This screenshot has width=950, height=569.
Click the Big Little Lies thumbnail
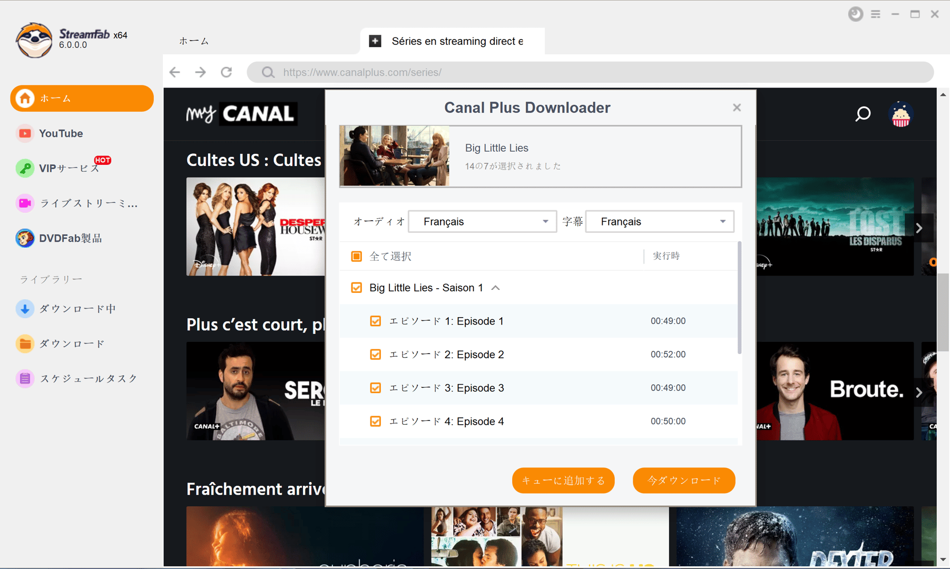click(x=395, y=156)
